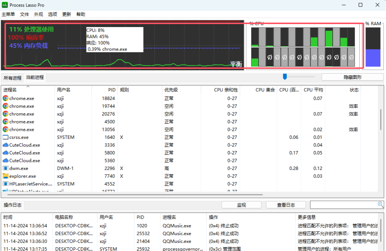This screenshot has width=386, height=251.
Task: Click the Process Lasso title bar icon
Action: (5, 5)
